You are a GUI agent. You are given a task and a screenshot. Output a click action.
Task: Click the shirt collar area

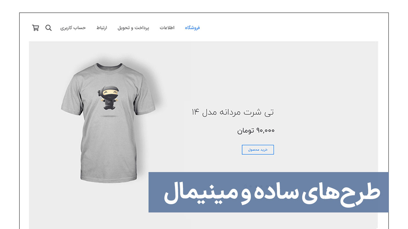110,67
